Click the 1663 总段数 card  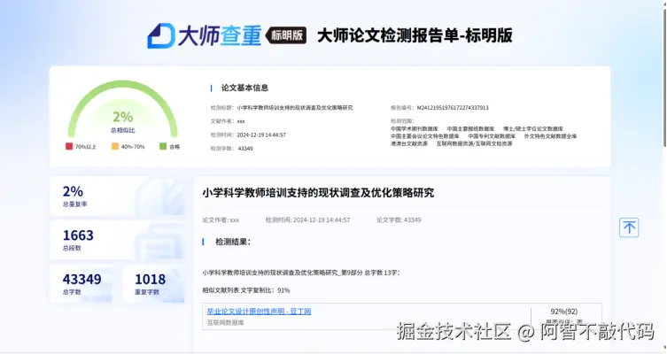click(x=117, y=240)
